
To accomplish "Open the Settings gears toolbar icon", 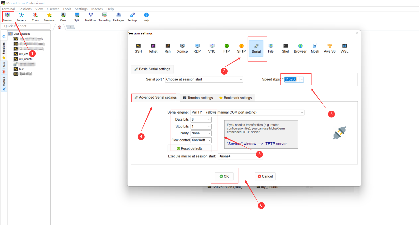I will tap(132, 17).
